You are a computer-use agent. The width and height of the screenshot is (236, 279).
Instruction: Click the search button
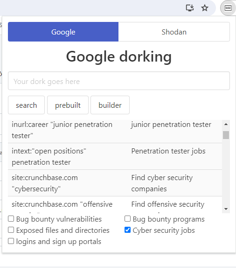tap(26, 105)
